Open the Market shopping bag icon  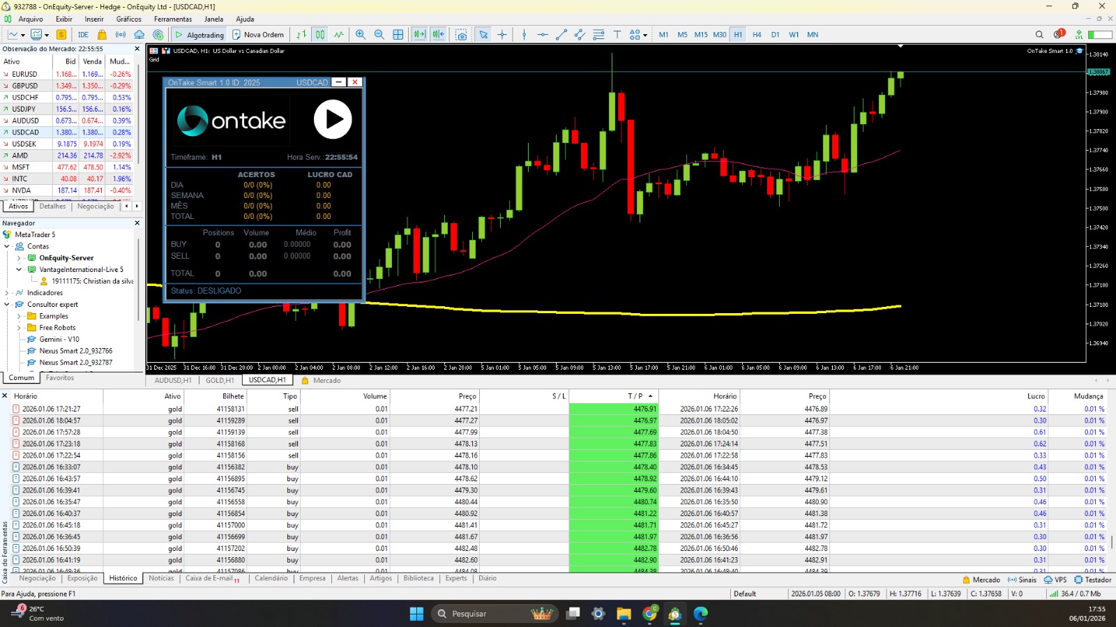pos(102,35)
